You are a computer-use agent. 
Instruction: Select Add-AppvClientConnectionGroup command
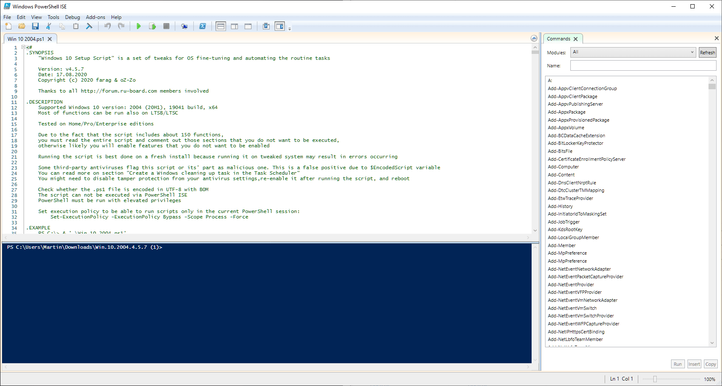tap(582, 88)
